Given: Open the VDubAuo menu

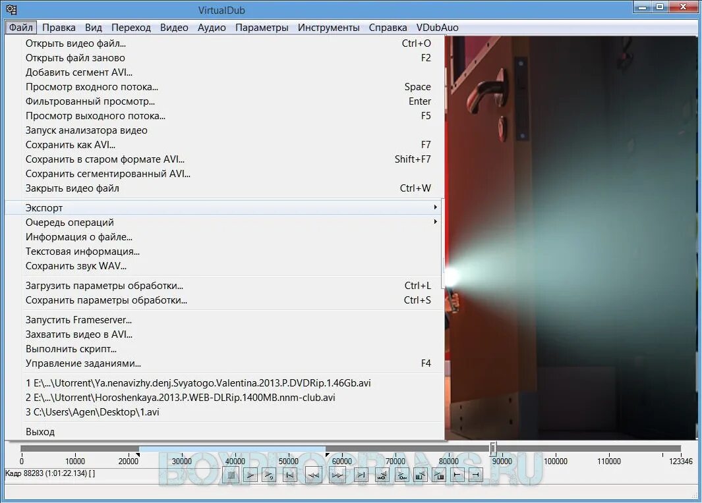Looking at the screenshot, I should (438, 27).
